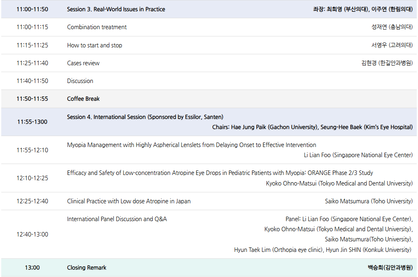
Task: Click the How to start and stop title
Action: (x=94, y=45)
